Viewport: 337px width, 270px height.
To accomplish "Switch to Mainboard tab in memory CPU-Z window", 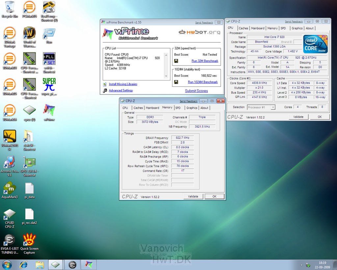I will (x=152, y=108).
